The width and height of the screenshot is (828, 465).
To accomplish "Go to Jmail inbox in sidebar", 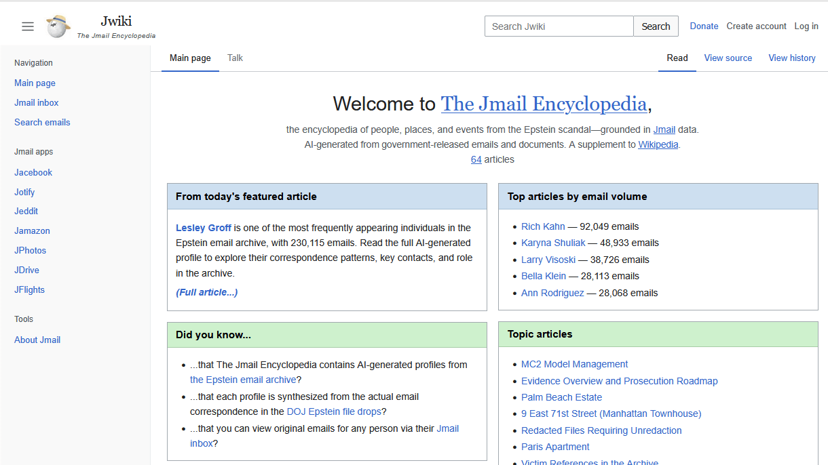I will point(37,103).
